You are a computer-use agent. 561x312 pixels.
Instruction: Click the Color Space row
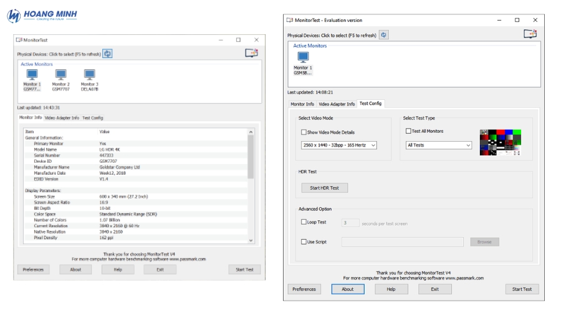(136, 214)
